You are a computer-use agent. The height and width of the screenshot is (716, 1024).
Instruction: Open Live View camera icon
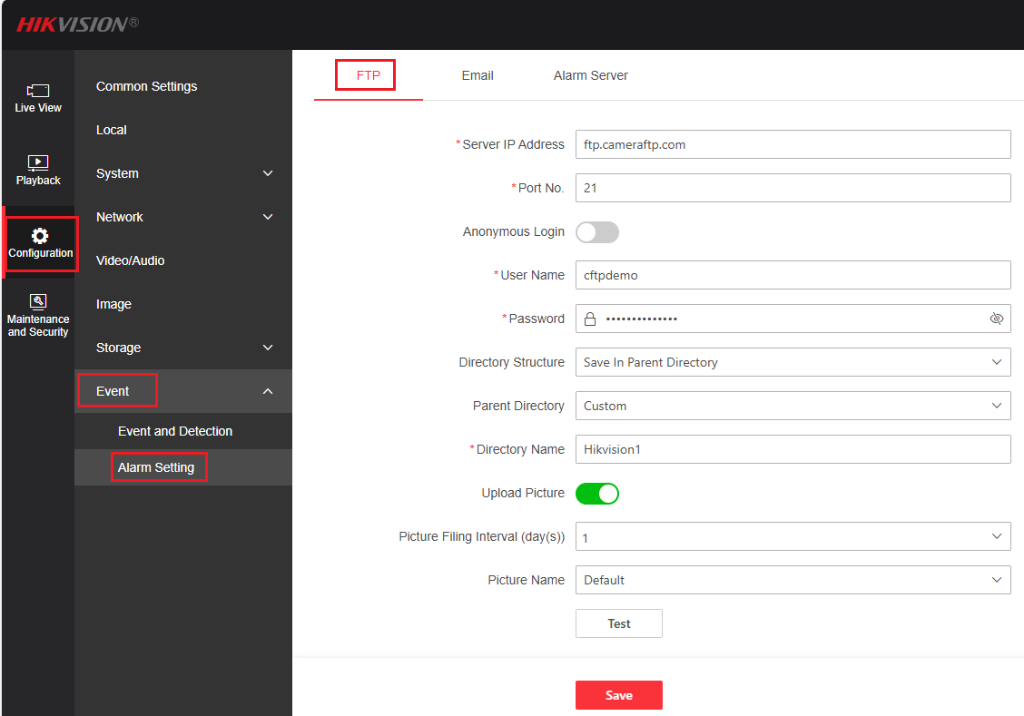(38, 91)
